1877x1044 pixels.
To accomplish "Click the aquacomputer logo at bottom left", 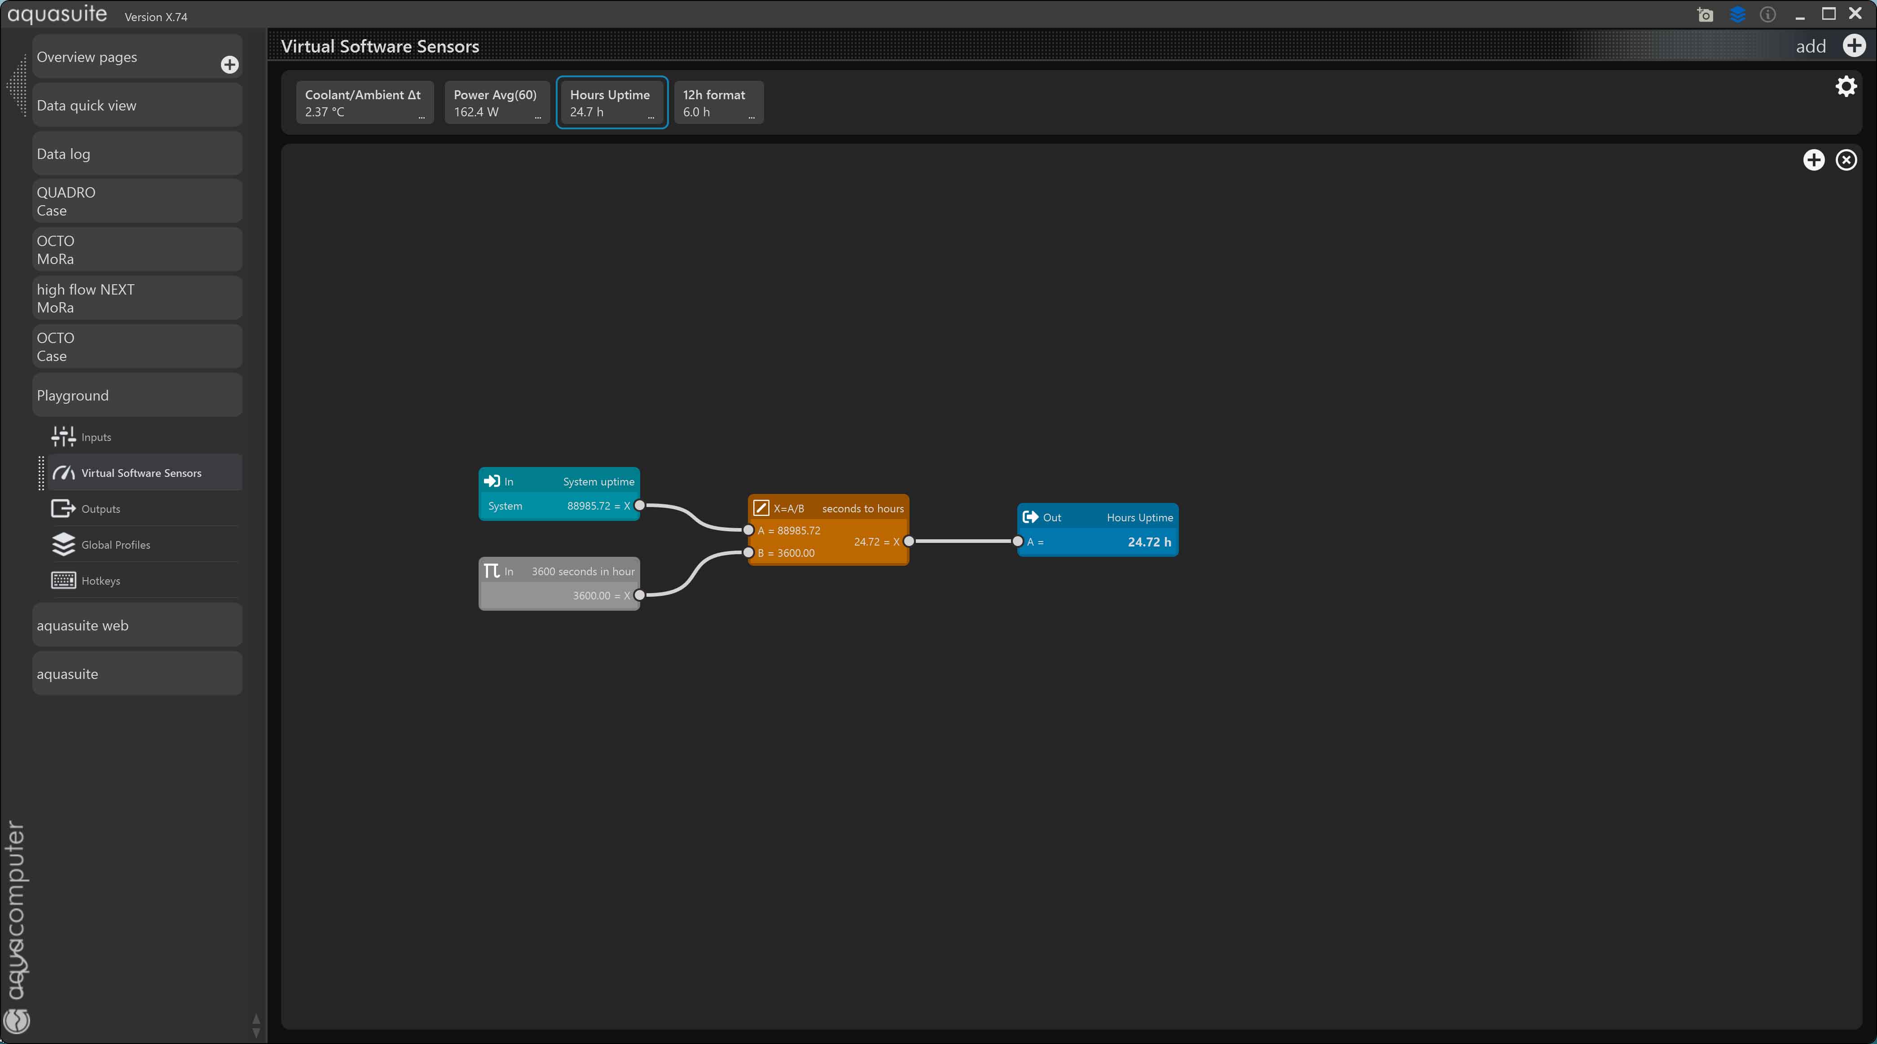I will (x=17, y=1020).
